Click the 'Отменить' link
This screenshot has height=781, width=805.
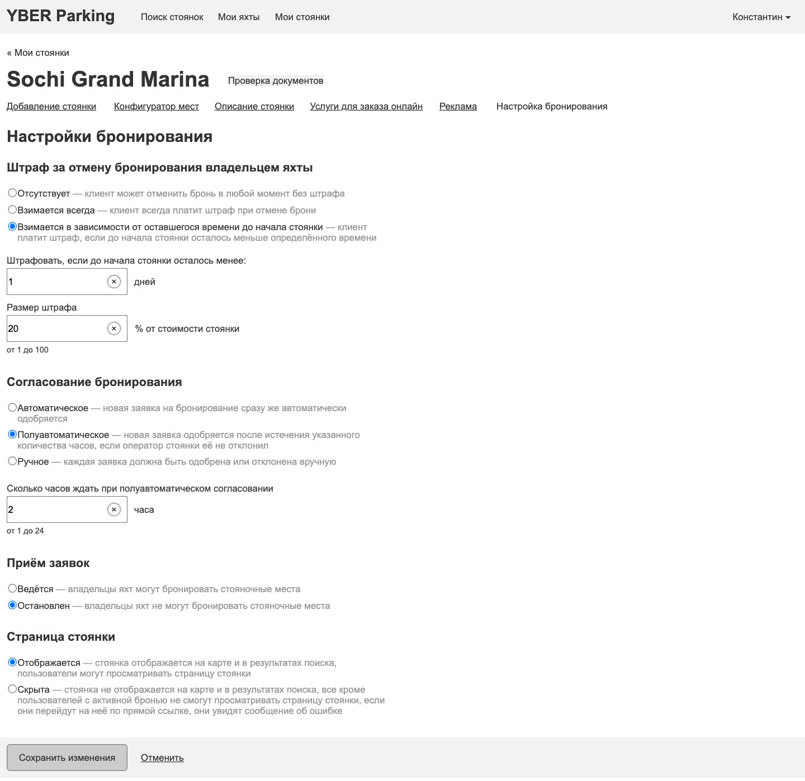click(162, 758)
